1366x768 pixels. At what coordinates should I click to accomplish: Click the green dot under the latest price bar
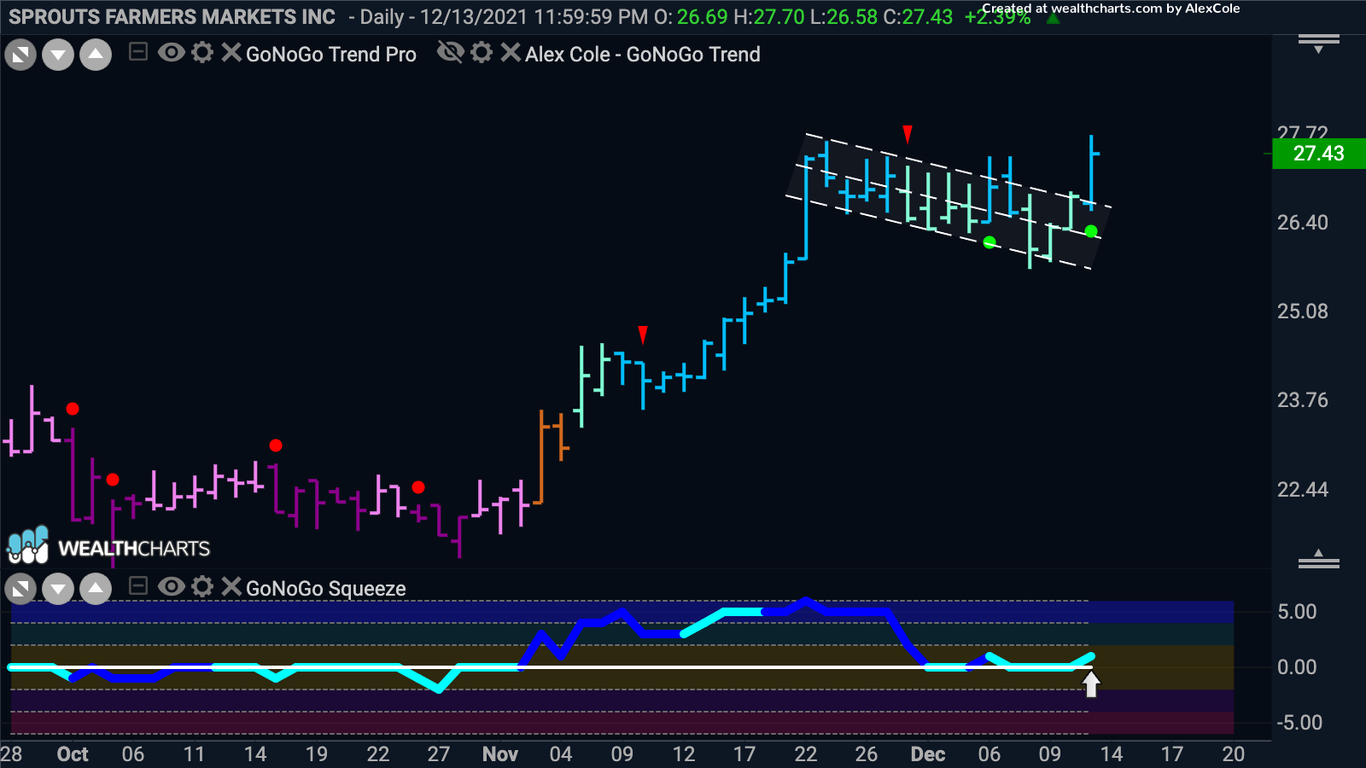[x=1091, y=231]
